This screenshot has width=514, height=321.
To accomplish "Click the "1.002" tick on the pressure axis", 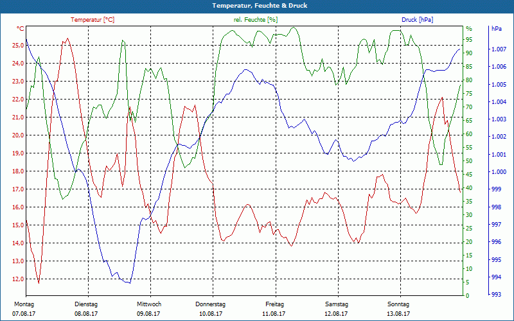I will 499,137.
